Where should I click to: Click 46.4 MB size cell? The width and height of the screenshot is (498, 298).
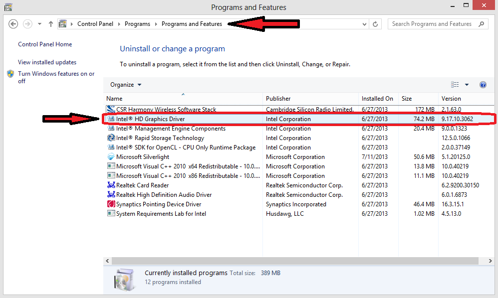point(424,204)
